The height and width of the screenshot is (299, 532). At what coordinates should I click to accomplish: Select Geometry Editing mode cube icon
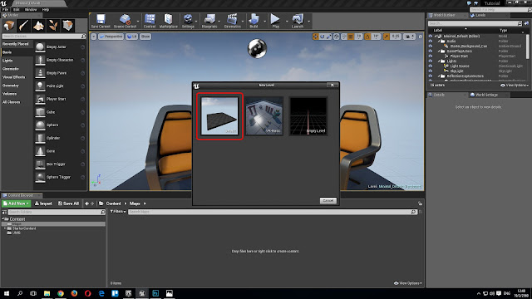(x=68, y=26)
